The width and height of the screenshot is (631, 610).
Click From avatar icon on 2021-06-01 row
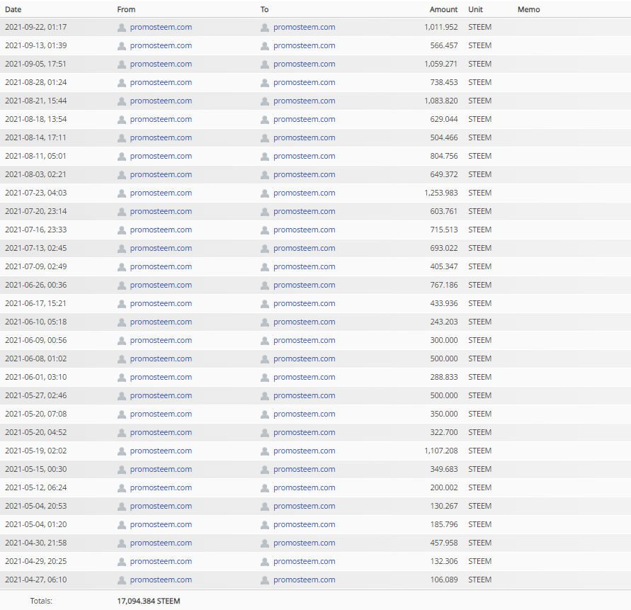122,378
